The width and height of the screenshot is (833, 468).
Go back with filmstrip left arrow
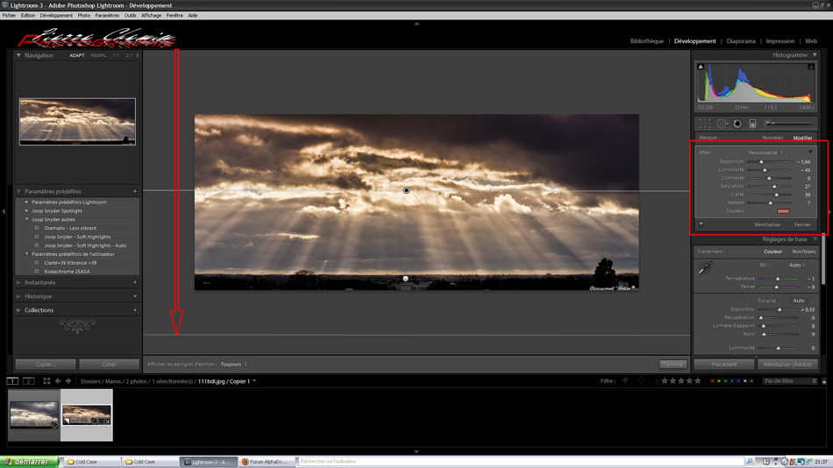58,381
